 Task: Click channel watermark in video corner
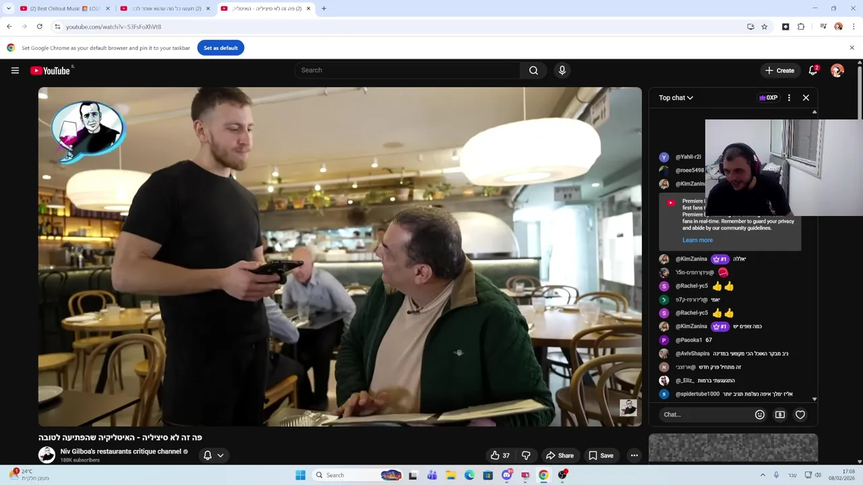click(628, 408)
